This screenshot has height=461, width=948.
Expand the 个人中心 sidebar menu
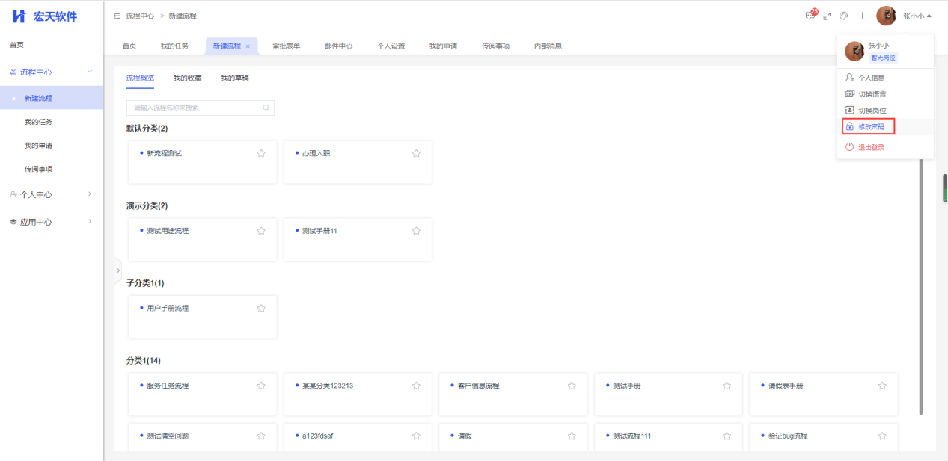tap(90, 194)
